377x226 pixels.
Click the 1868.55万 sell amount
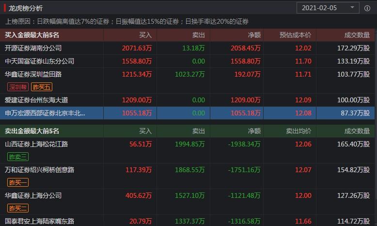tap(189, 170)
